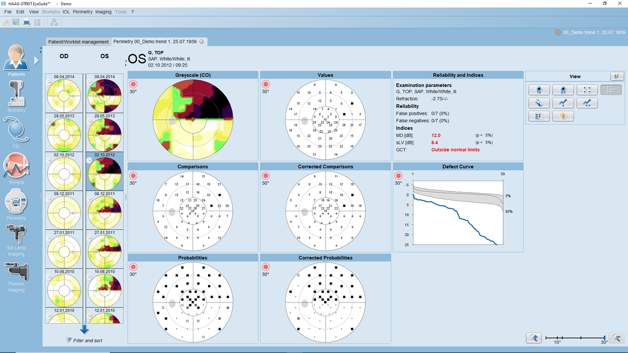Open the four-field layout view button

point(587,90)
